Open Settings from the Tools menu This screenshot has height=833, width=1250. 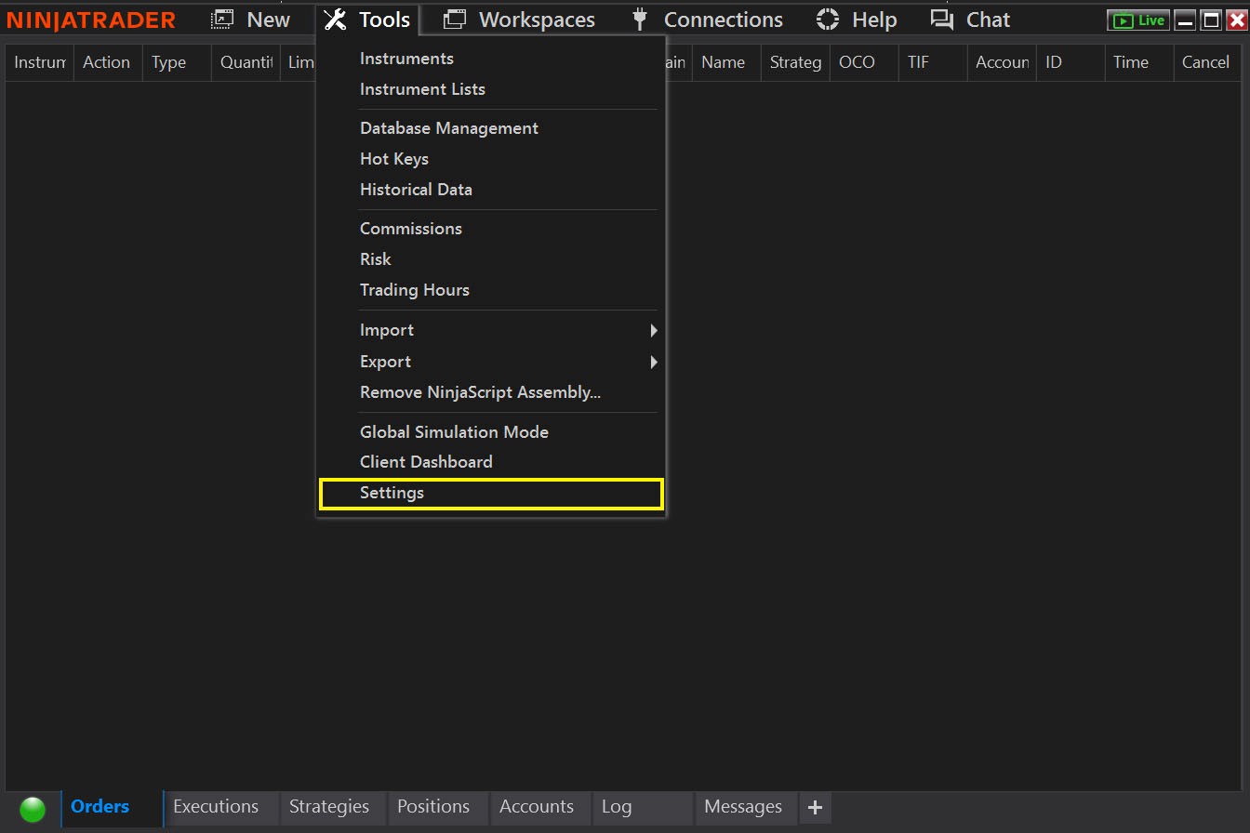tap(391, 493)
